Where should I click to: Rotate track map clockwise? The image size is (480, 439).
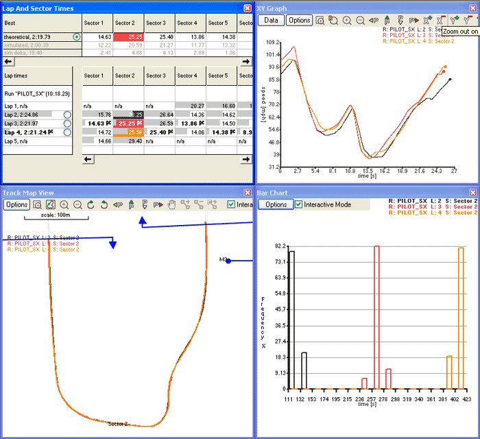click(x=90, y=204)
